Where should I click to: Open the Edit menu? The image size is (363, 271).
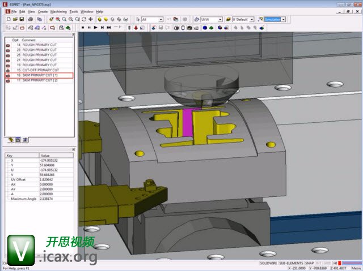(22, 11)
